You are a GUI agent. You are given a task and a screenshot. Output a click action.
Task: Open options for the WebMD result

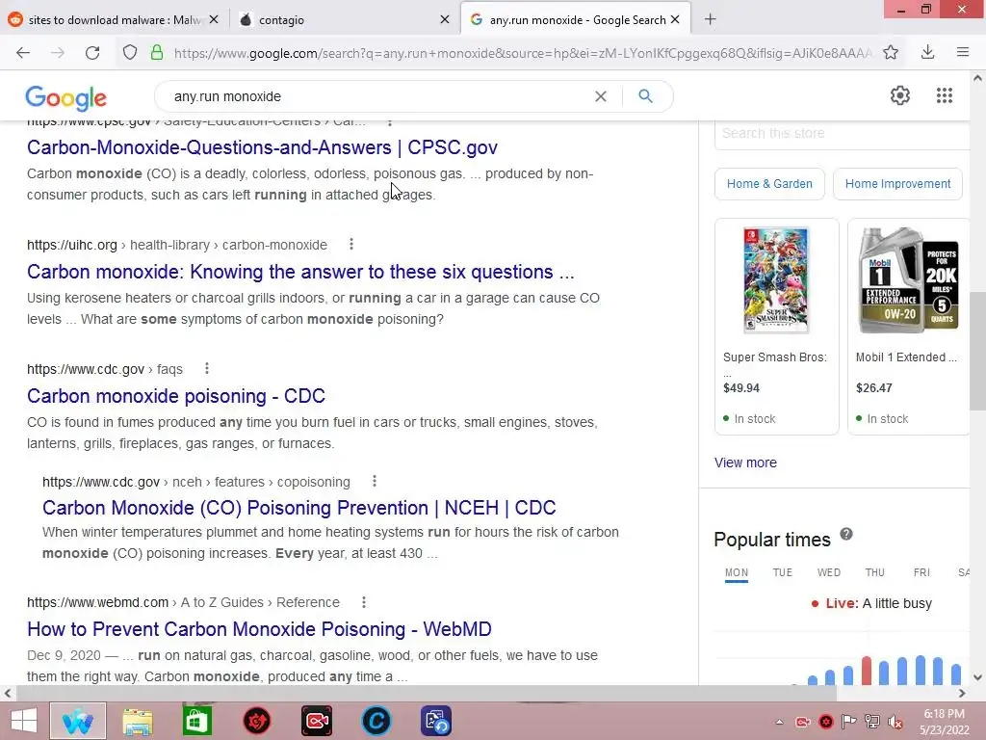(363, 602)
